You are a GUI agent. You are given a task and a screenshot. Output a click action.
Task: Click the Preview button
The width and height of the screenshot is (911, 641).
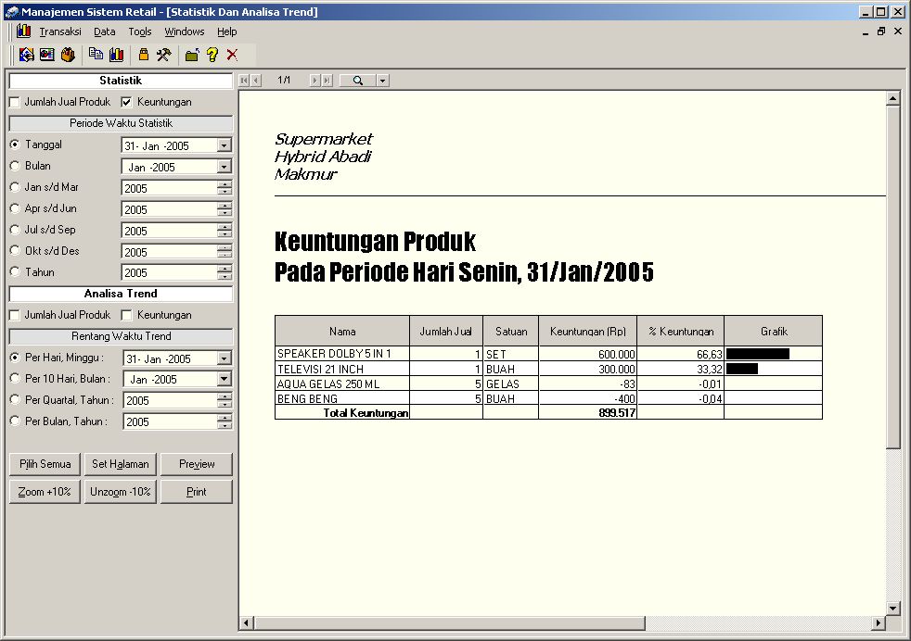pos(197,464)
